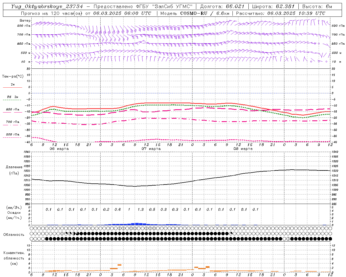Click the 3-hour precipitation value 0.2
The height and width of the screenshot is (277, 346).
(x=106, y=209)
